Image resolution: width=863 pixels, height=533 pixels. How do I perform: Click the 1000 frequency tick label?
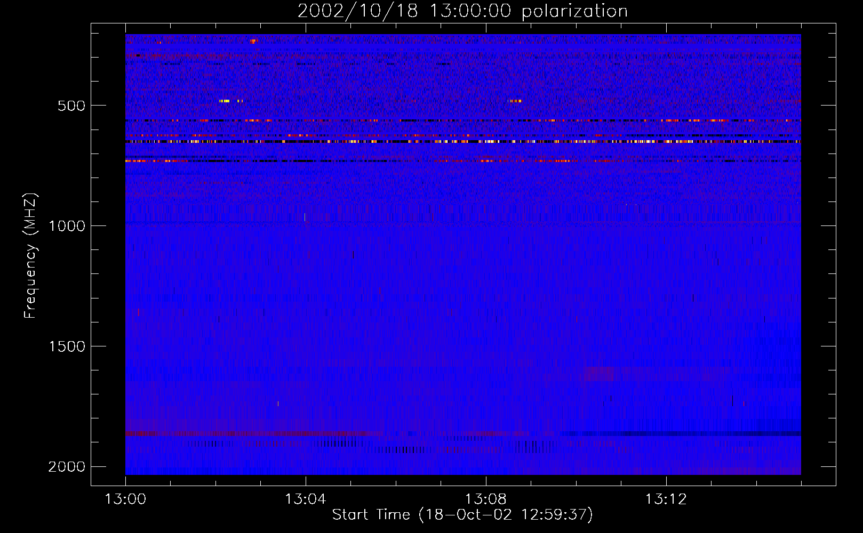pyautogui.click(x=67, y=226)
